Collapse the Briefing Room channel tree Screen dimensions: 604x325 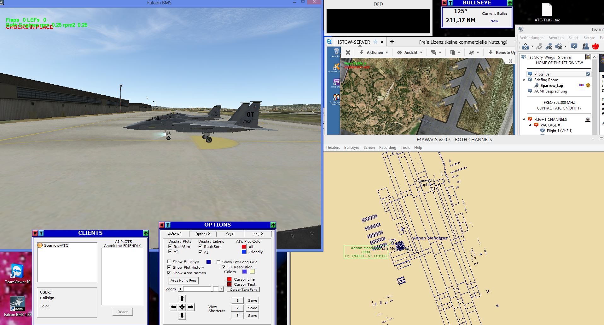pyautogui.click(x=524, y=80)
